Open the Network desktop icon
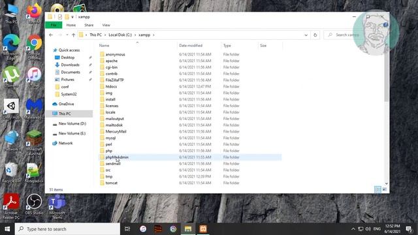This screenshot has width=418, height=235. click(11, 141)
